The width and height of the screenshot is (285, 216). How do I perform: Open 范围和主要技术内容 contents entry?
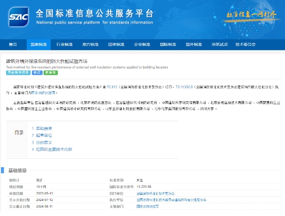click(x=53, y=149)
